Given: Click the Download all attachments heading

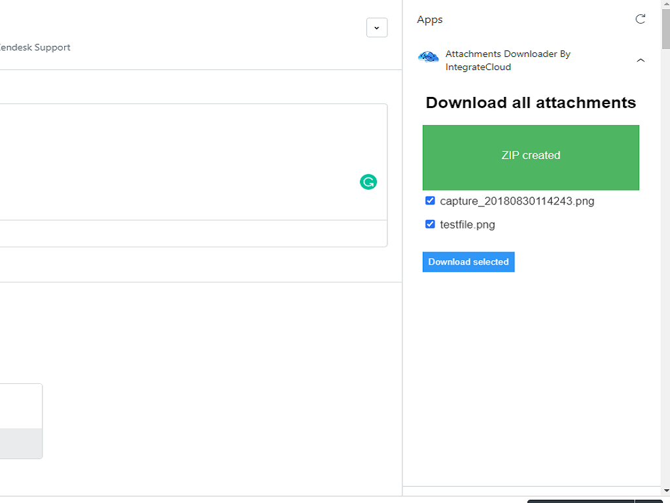Looking at the screenshot, I should tap(531, 103).
